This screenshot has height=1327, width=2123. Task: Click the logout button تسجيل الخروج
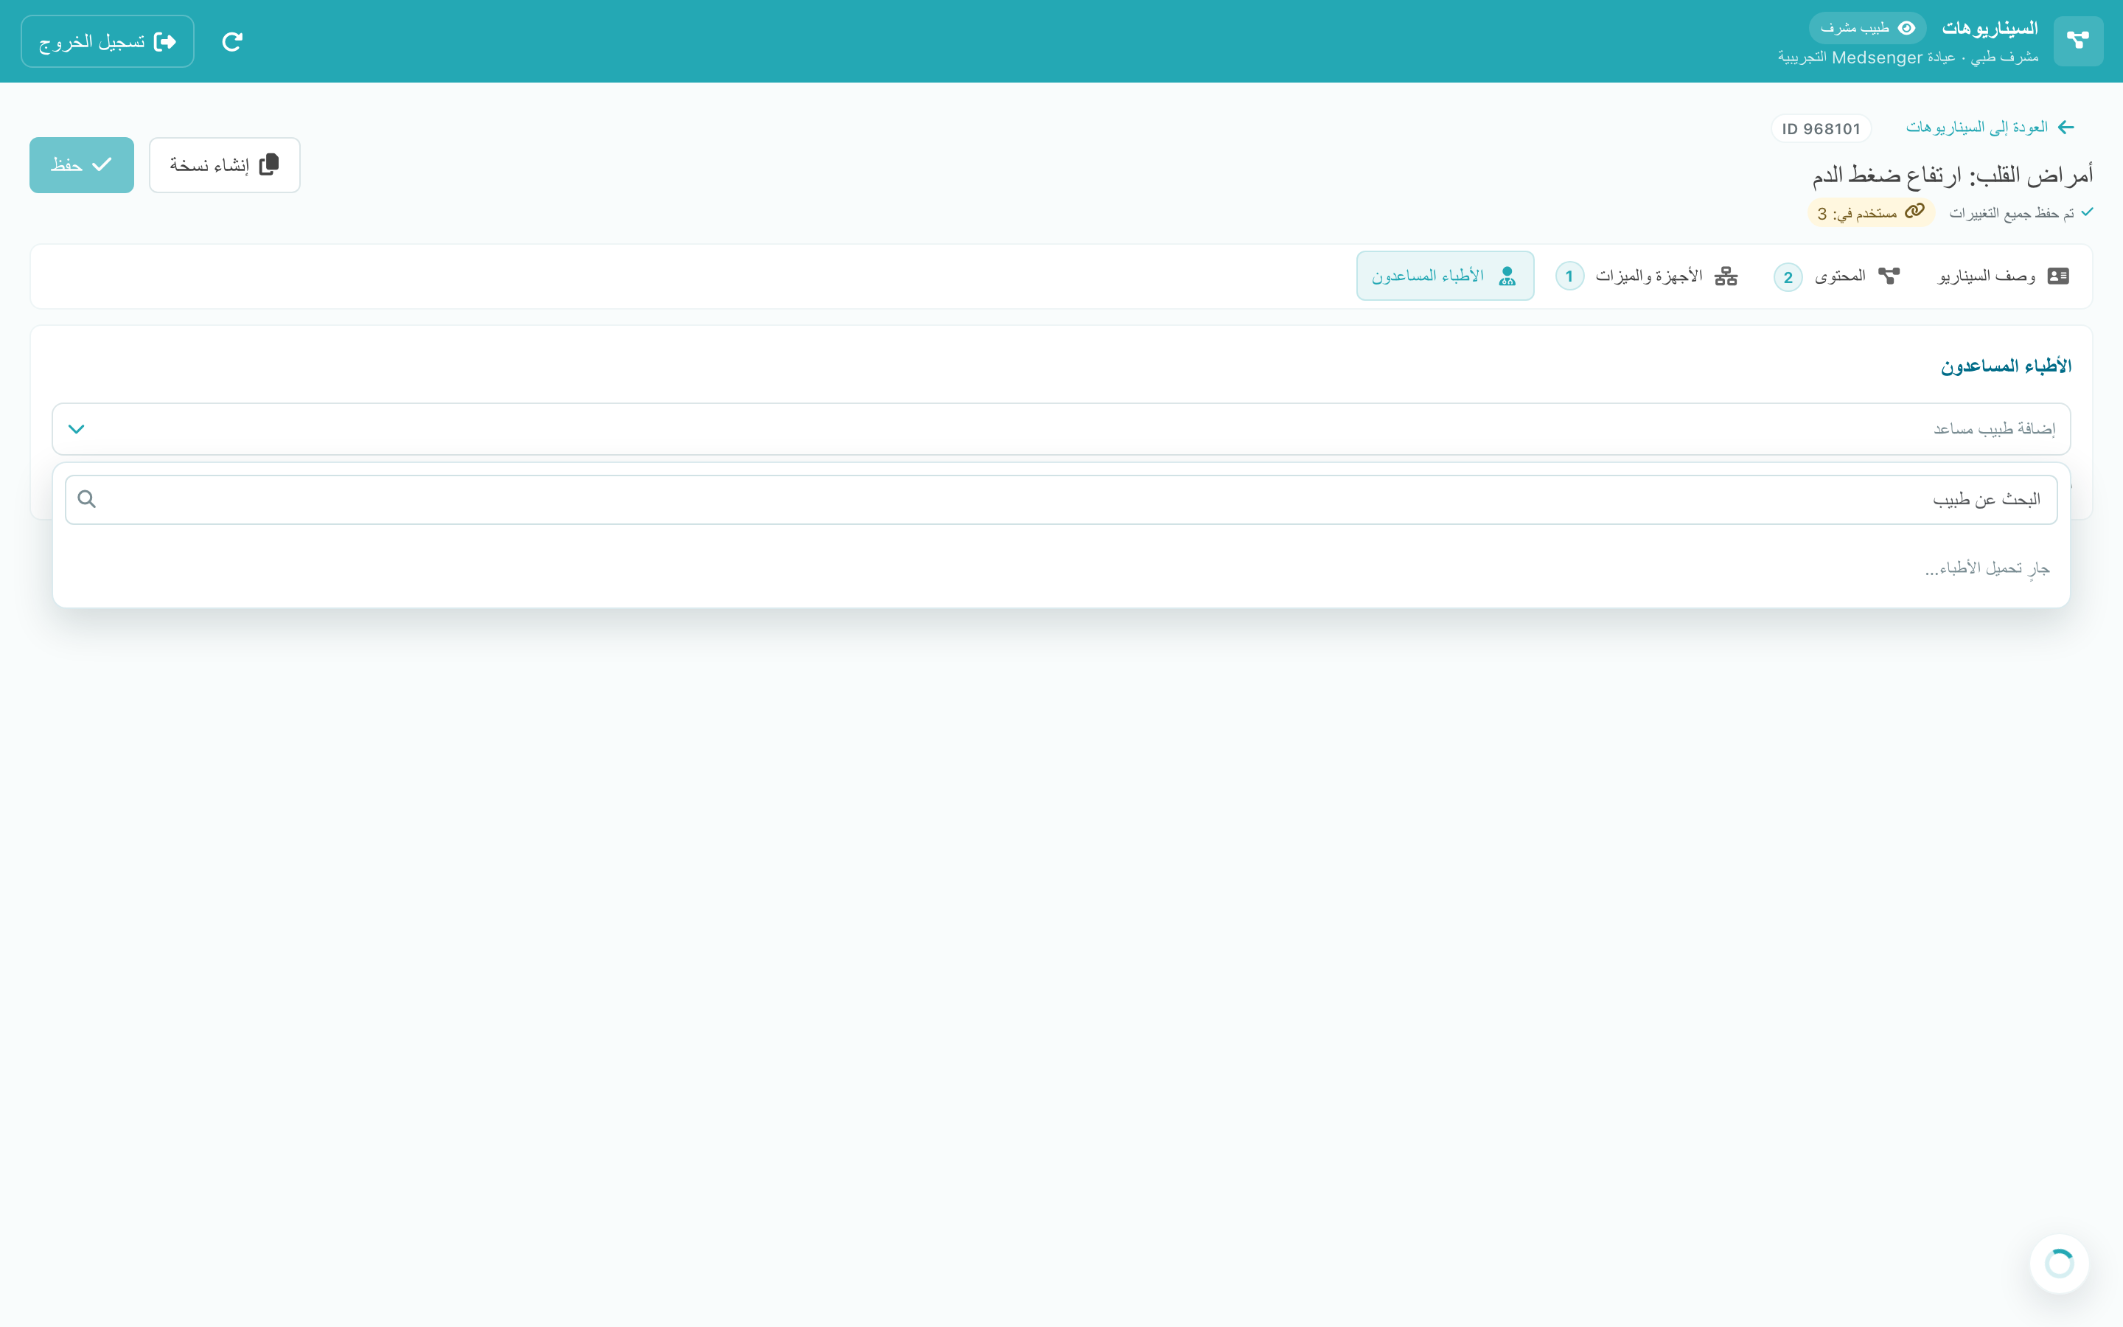coord(107,41)
